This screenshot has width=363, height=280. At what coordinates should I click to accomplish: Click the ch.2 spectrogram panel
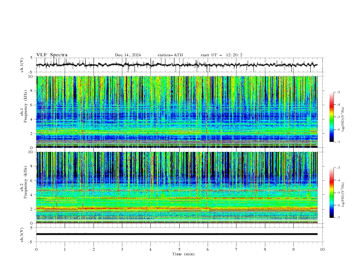(176, 188)
